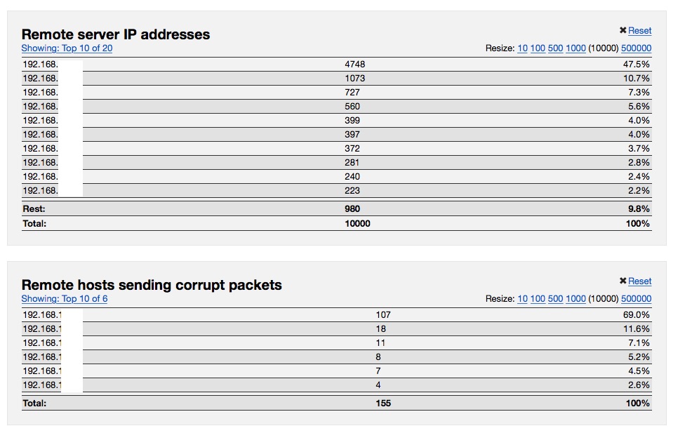Reset the Remote server IP addresses table
The width and height of the screenshot is (678, 433).
(639, 31)
